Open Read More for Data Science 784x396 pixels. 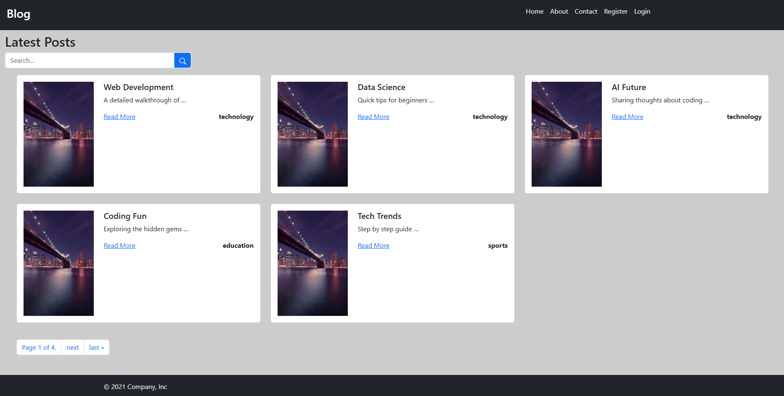[373, 117]
